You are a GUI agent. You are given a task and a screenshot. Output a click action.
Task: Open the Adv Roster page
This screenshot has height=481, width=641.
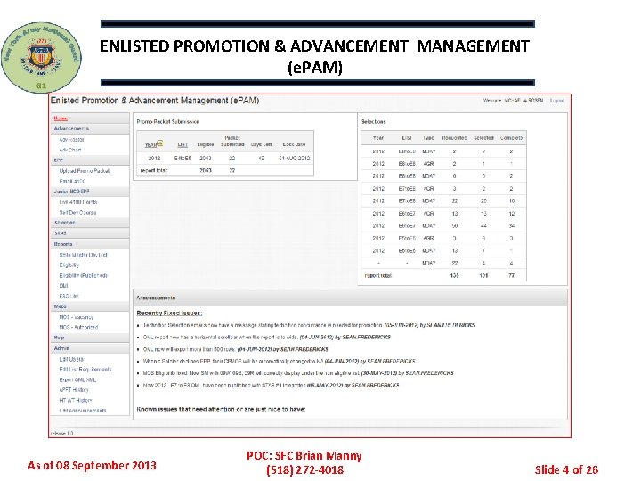click(71, 140)
